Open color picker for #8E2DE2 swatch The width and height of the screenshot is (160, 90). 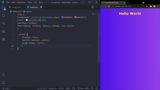75,17
